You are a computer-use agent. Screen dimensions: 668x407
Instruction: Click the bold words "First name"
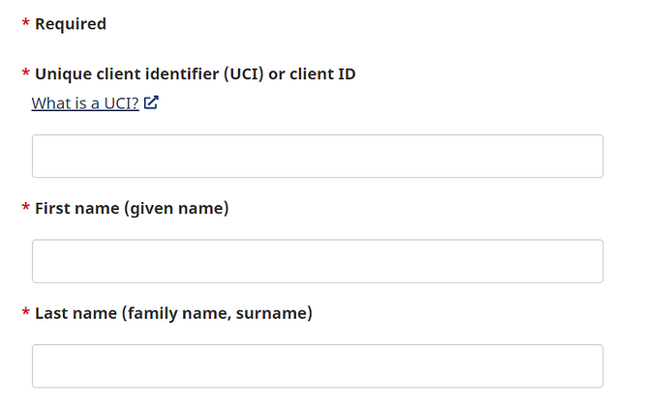[x=76, y=208]
